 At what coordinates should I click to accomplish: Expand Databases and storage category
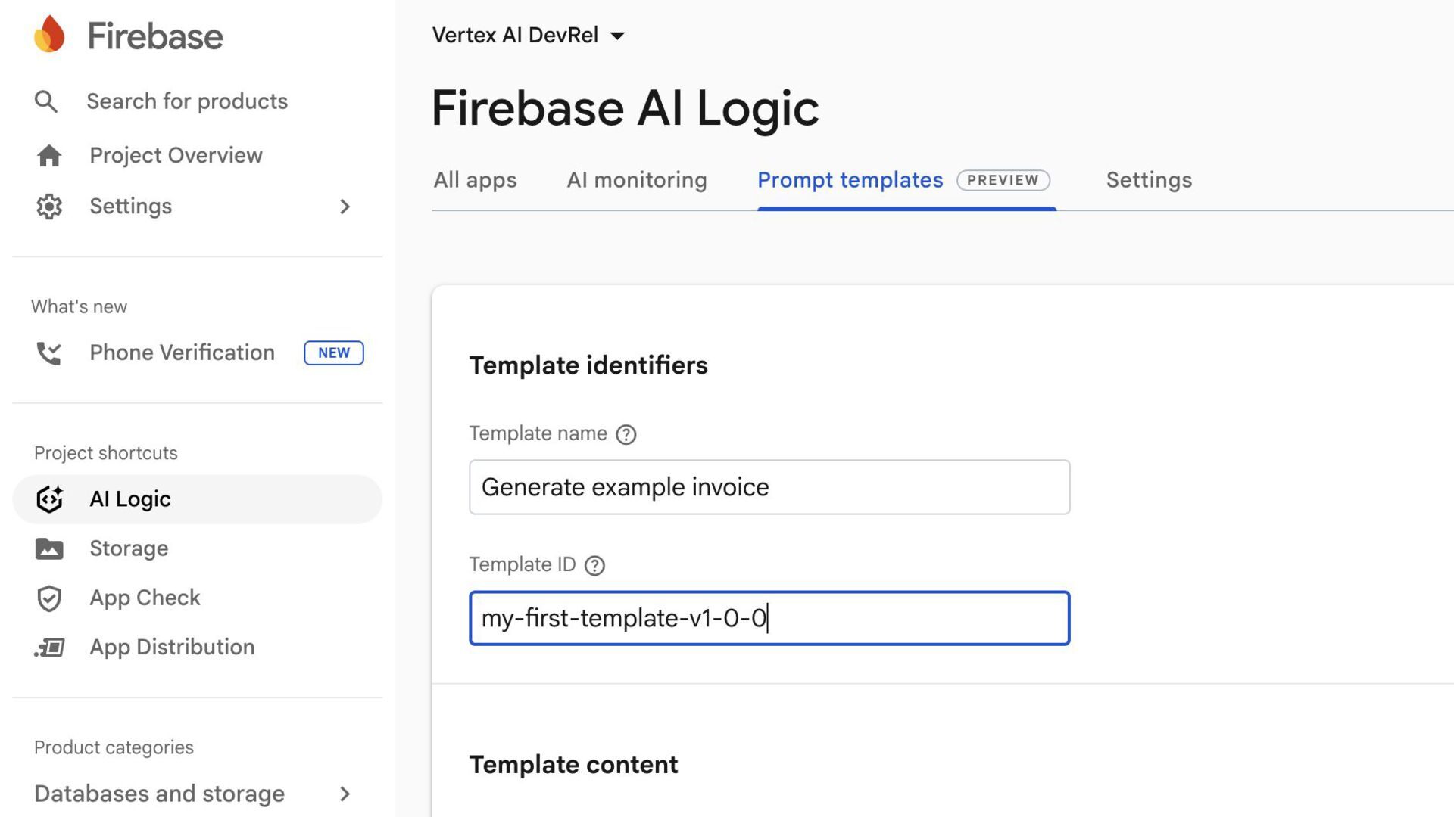click(x=345, y=794)
